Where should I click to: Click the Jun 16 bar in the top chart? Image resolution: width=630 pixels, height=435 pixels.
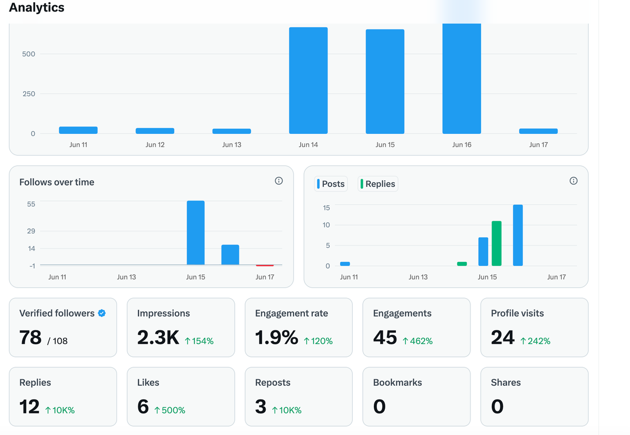point(461,79)
